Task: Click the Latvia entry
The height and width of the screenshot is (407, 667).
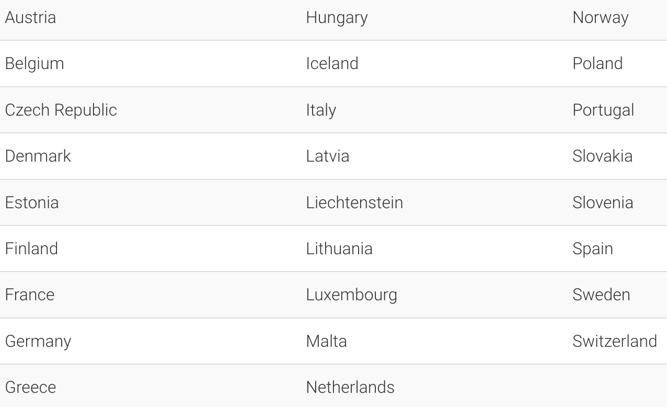Action: point(327,156)
